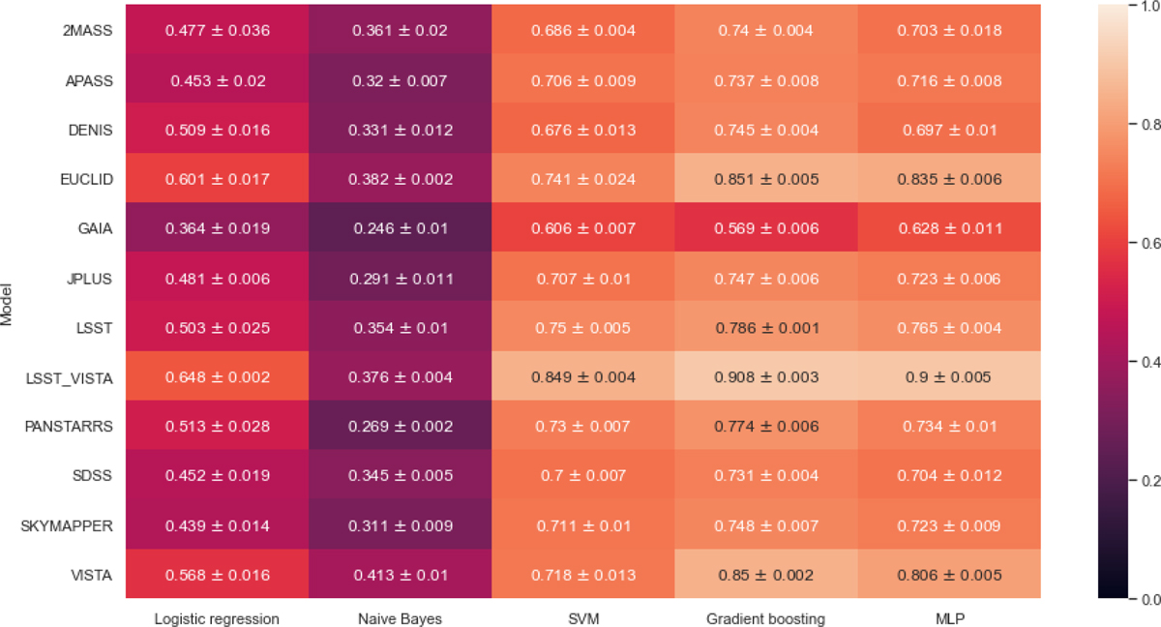The height and width of the screenshot is (627, 1161).
Task: Click the APASS Logistic regression cell 0.453
Action: point(218,81)
